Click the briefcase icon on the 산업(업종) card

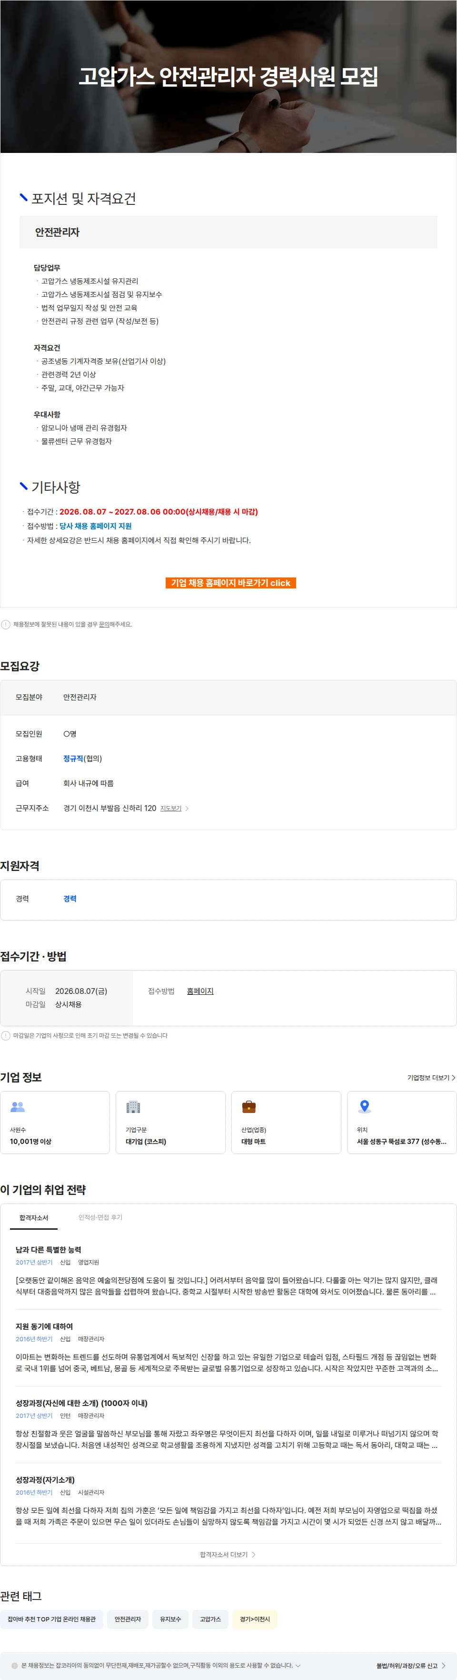[x=249, y=1107]
